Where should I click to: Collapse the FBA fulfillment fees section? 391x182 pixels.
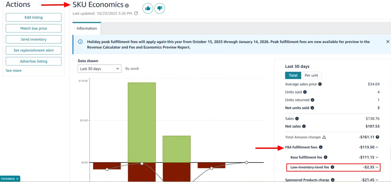377,147
